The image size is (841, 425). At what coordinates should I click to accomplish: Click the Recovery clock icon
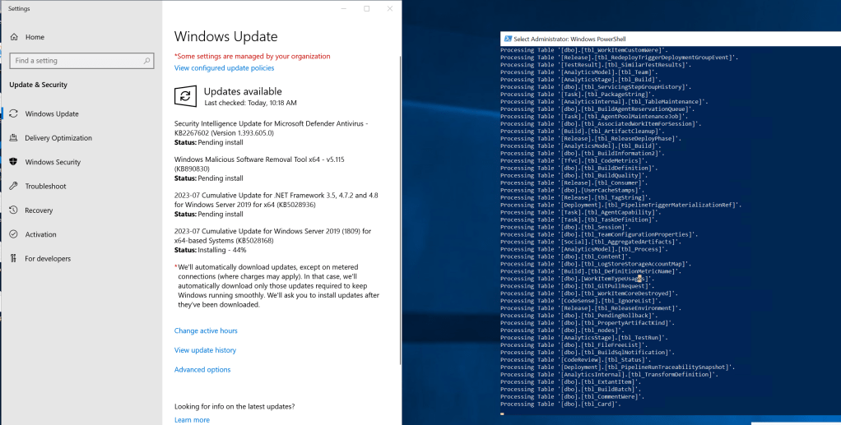[x=13, y=210]
